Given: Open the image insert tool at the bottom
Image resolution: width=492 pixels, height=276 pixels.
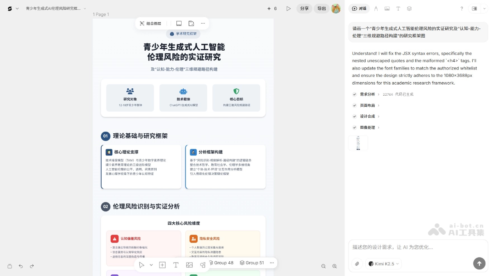Looking at the screenshot, I should click(189, 265).
